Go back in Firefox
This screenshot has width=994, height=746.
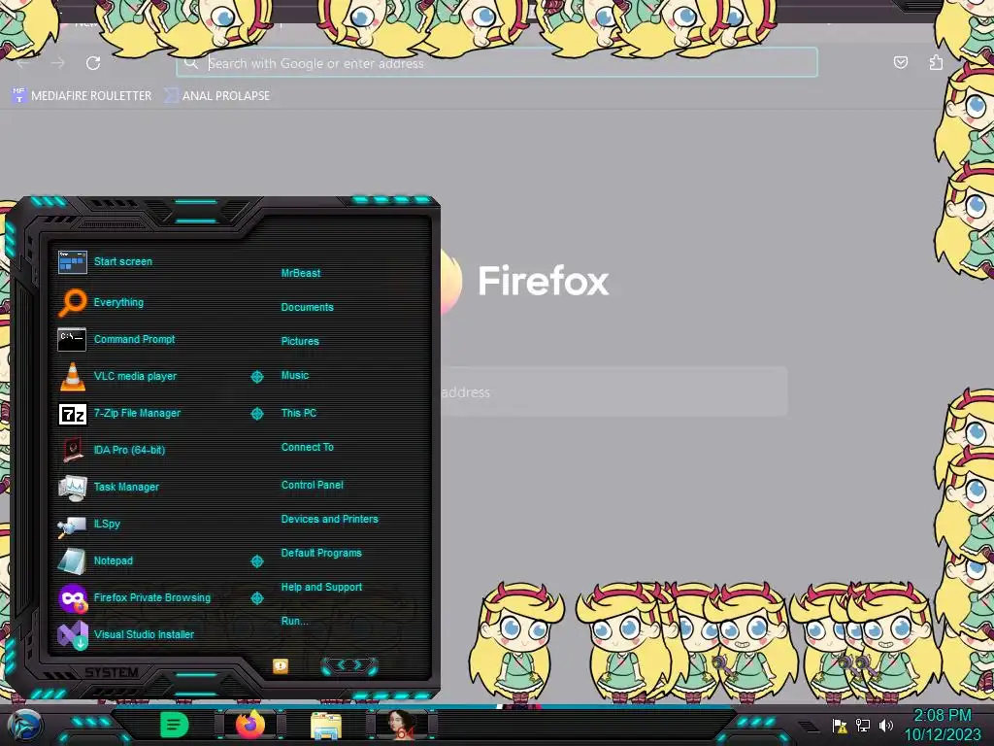pos(24,63)
